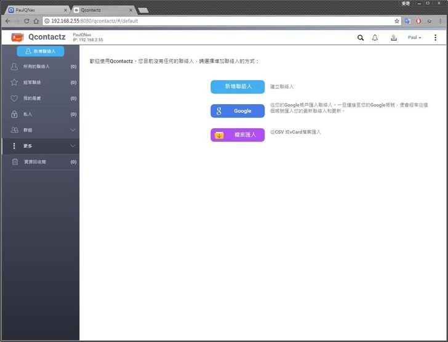Open the notifications bell icon
448x342 pixels.
pyautogui.click(x=375, y=38)
